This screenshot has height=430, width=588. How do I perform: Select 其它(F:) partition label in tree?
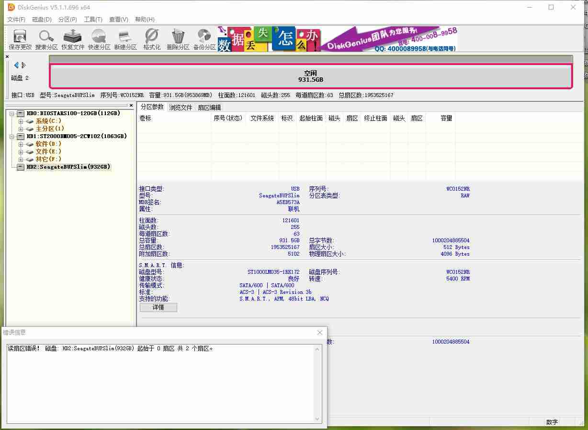(48, 159)
